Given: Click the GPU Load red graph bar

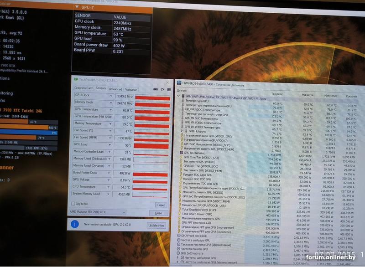Looking at the screenshot, I should coord(151,146).
